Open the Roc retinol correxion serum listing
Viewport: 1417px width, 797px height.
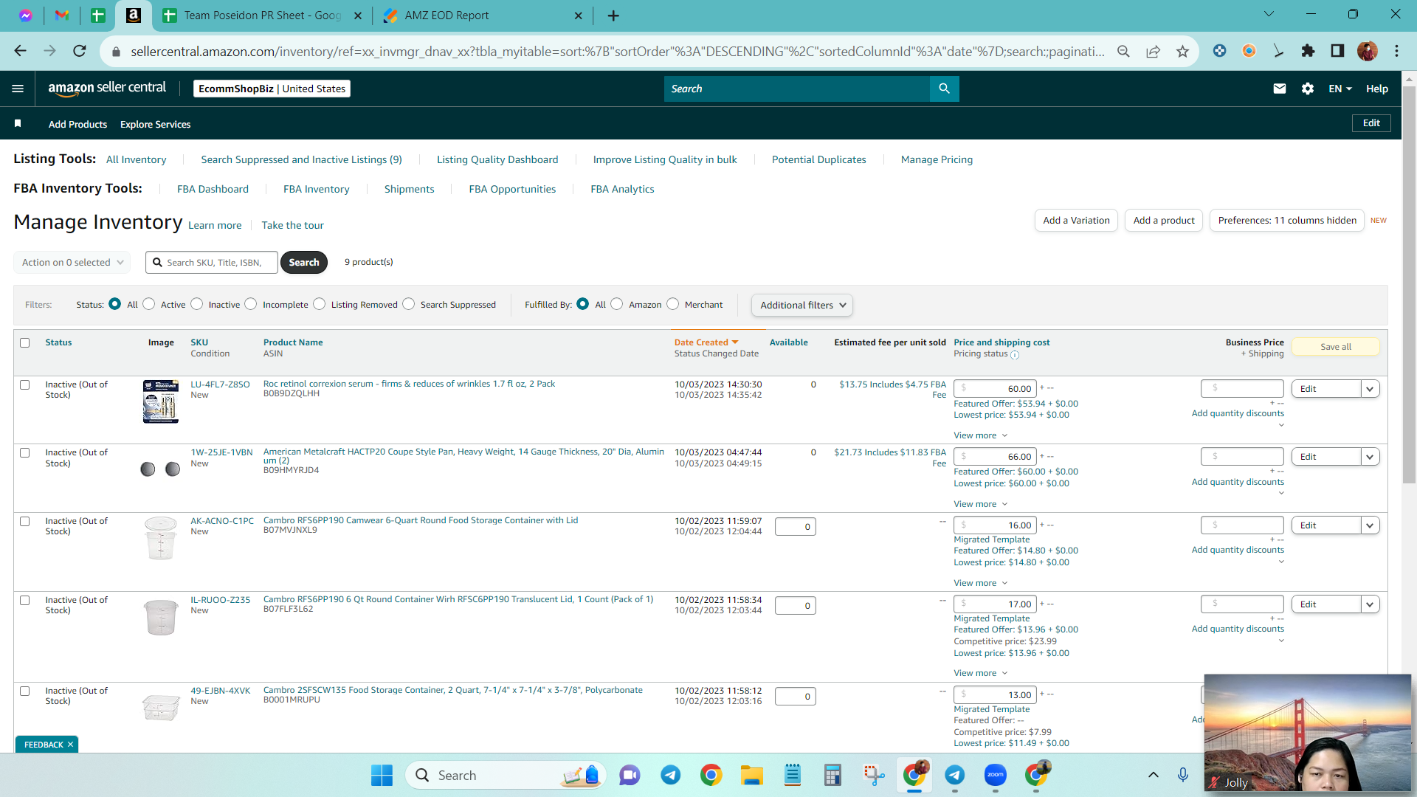point(409,384)
